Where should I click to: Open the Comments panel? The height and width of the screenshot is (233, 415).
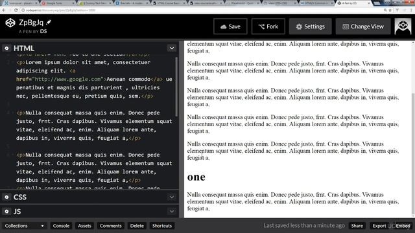tap(110, 226)
